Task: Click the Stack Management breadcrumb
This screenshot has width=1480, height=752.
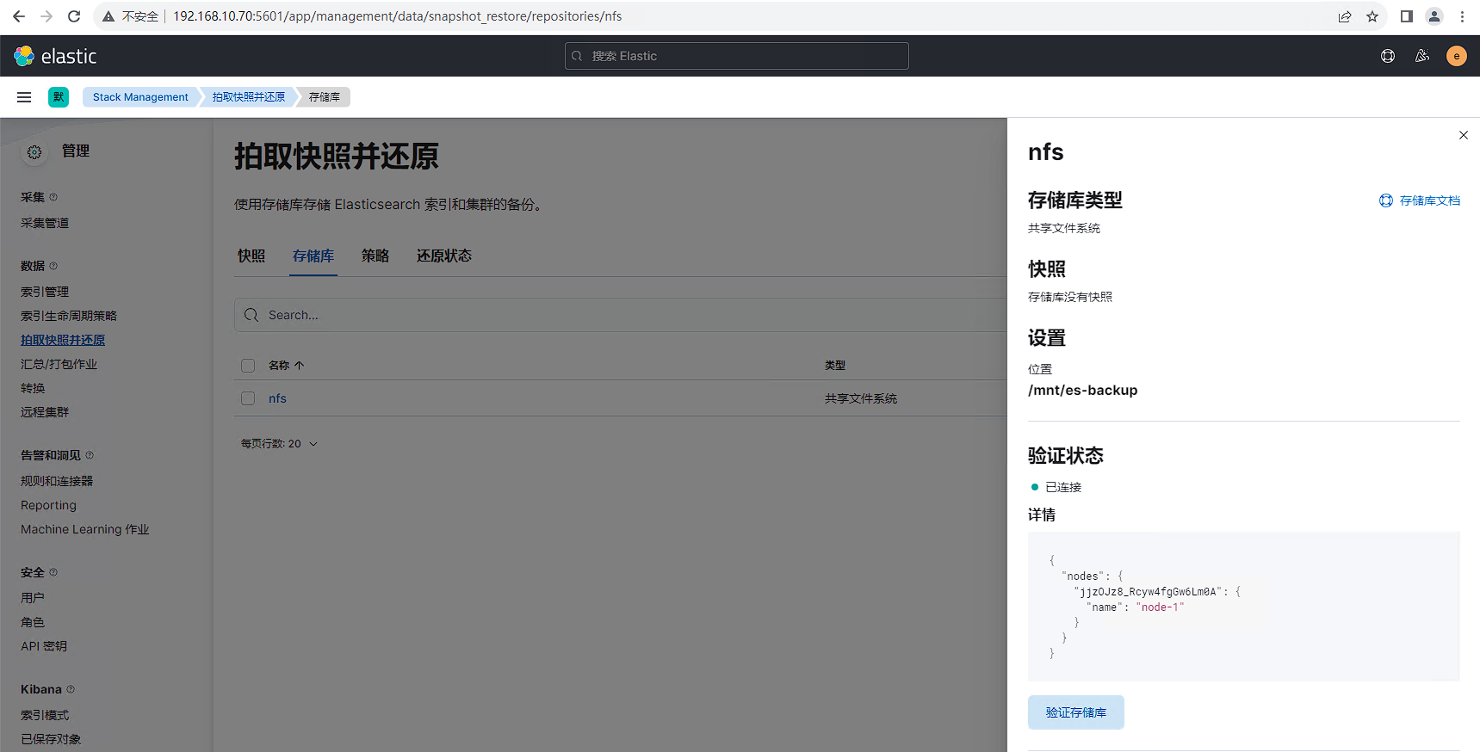Action: click(x=140, y=97)
